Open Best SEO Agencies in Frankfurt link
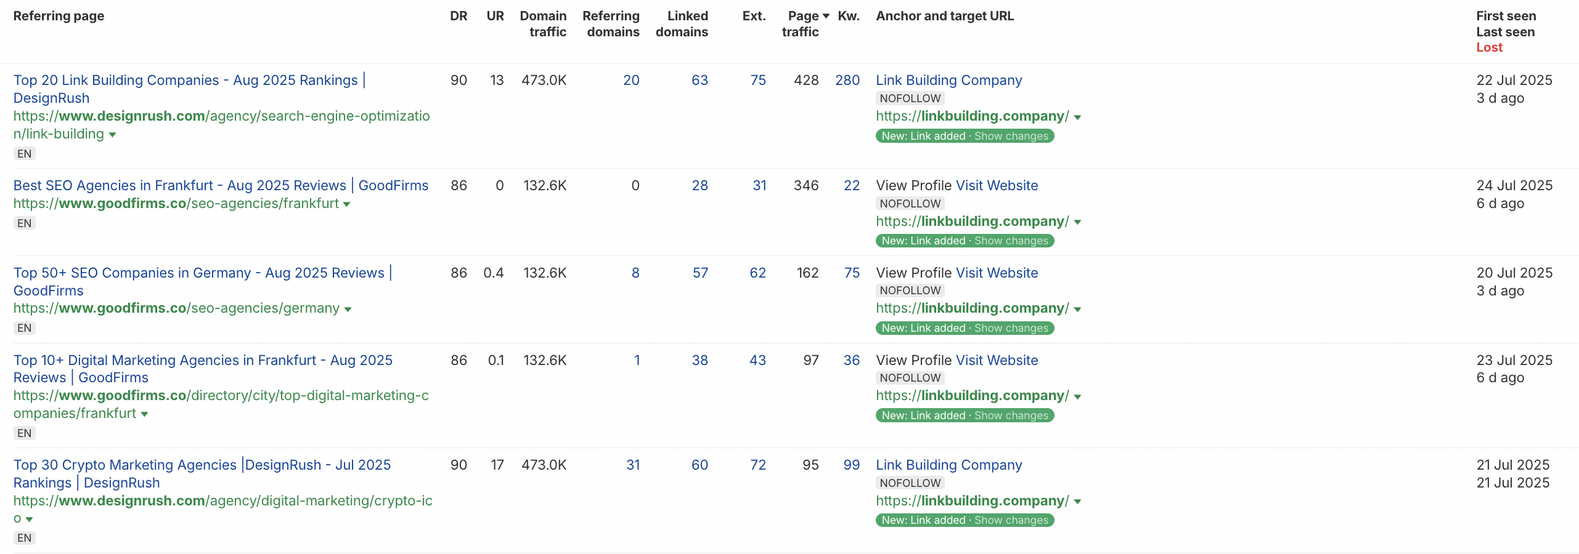The image size is (1579, 554). click(221, 186)
